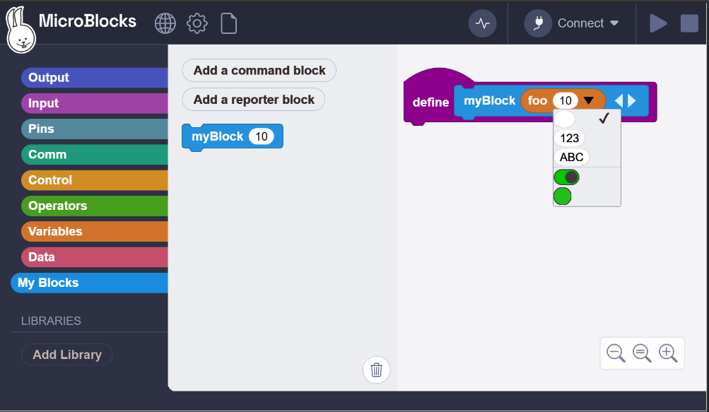Click the green Start play button
The height and width of the screenshot is (412, 709).
658,23
